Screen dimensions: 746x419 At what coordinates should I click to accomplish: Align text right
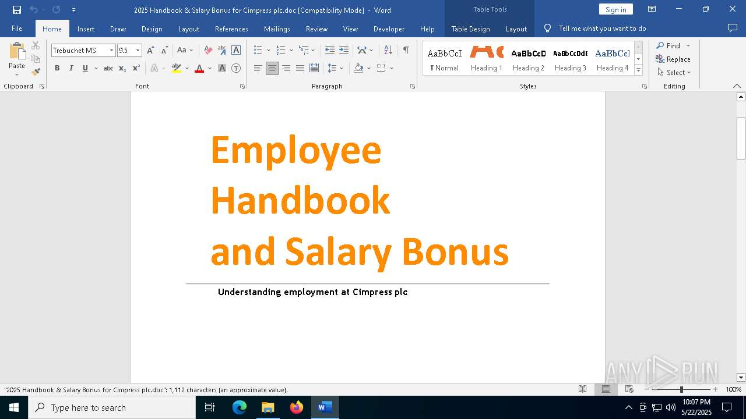coord(286,68)
